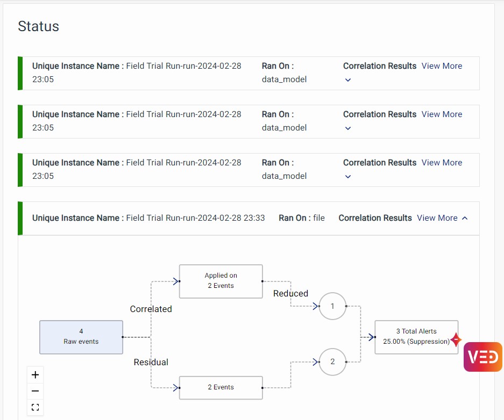This screenshot has height=420, width=504.
Task: Expand the third run's correlation results chevron
Action: (x=348, y=177)
